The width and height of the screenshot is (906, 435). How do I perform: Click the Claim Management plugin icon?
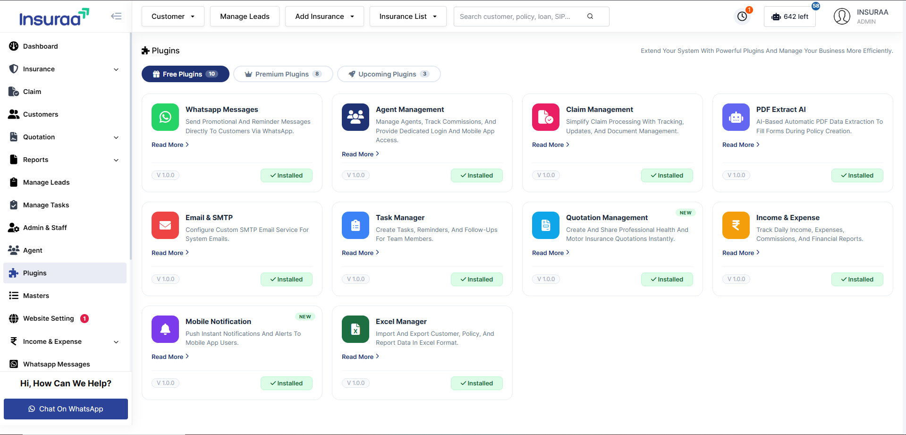(x=546, y=117)
